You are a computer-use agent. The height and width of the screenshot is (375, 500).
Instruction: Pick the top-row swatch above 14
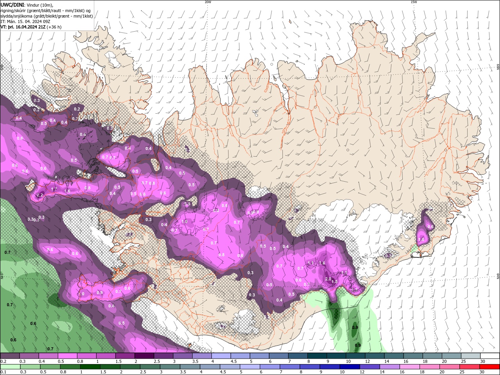pyautogui.click(x=394, y=356)
